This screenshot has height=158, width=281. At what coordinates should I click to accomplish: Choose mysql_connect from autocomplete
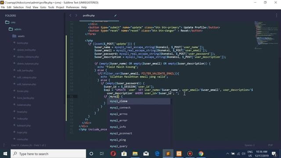(139, 108)
